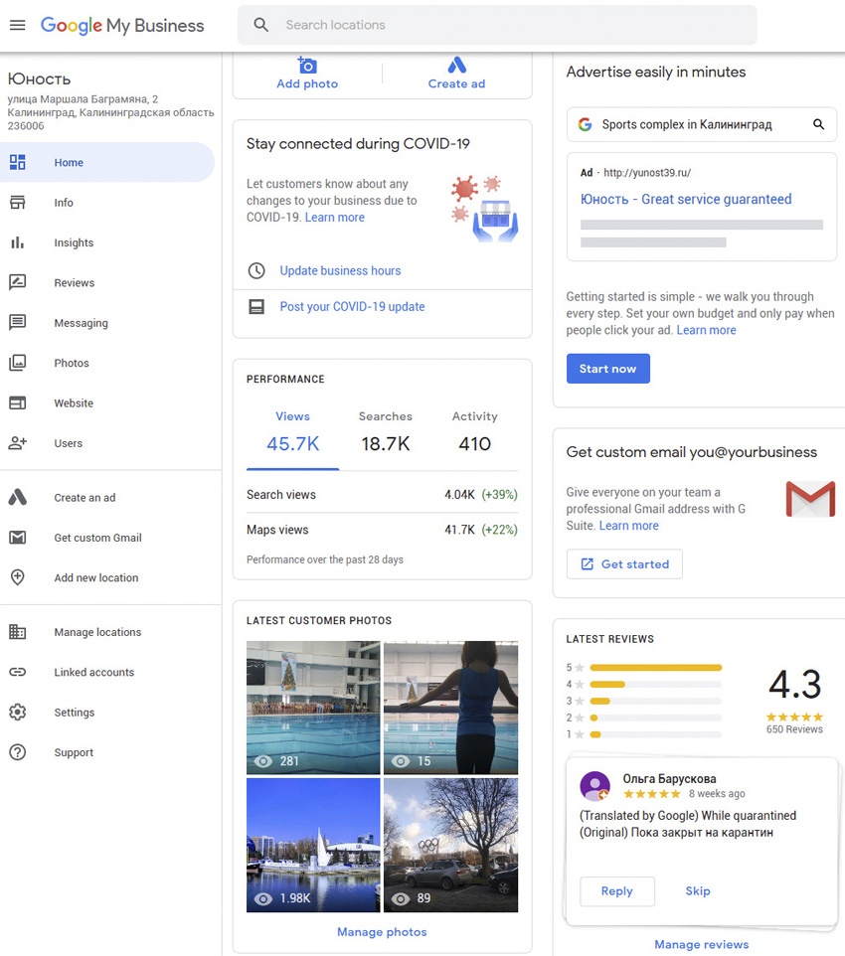Click the external link icon on Get started button
The height and width of the screenshot is (956, 845).
[587, 564]
